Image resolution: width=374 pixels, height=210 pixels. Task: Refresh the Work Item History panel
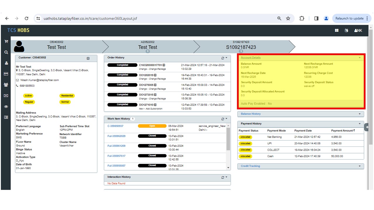223,119
